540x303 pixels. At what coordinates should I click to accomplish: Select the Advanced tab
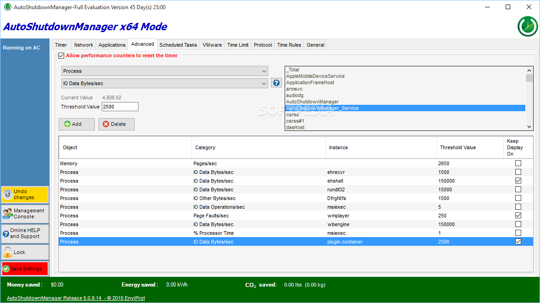(143, 44)
